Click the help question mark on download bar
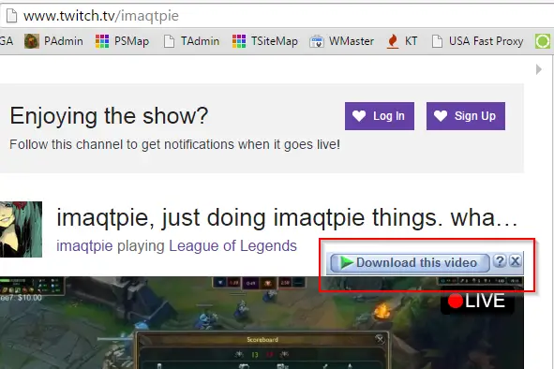Image resolution: width=554 pixels, height=369 pixels. pyautogui.click(x=500, y=261)
